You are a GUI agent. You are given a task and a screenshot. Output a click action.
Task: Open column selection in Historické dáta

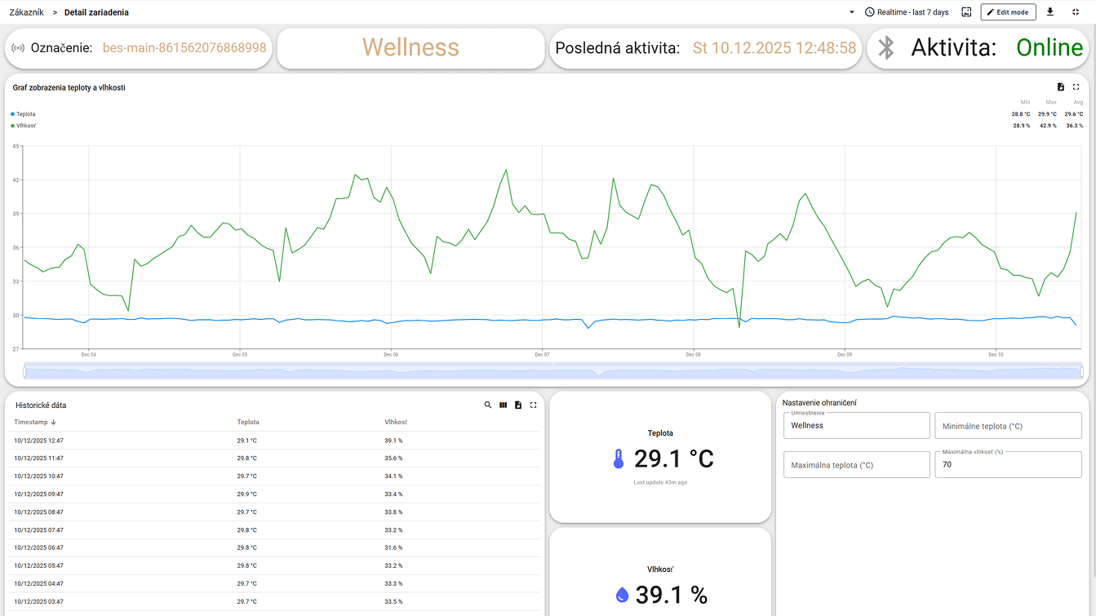pos(503,405)
